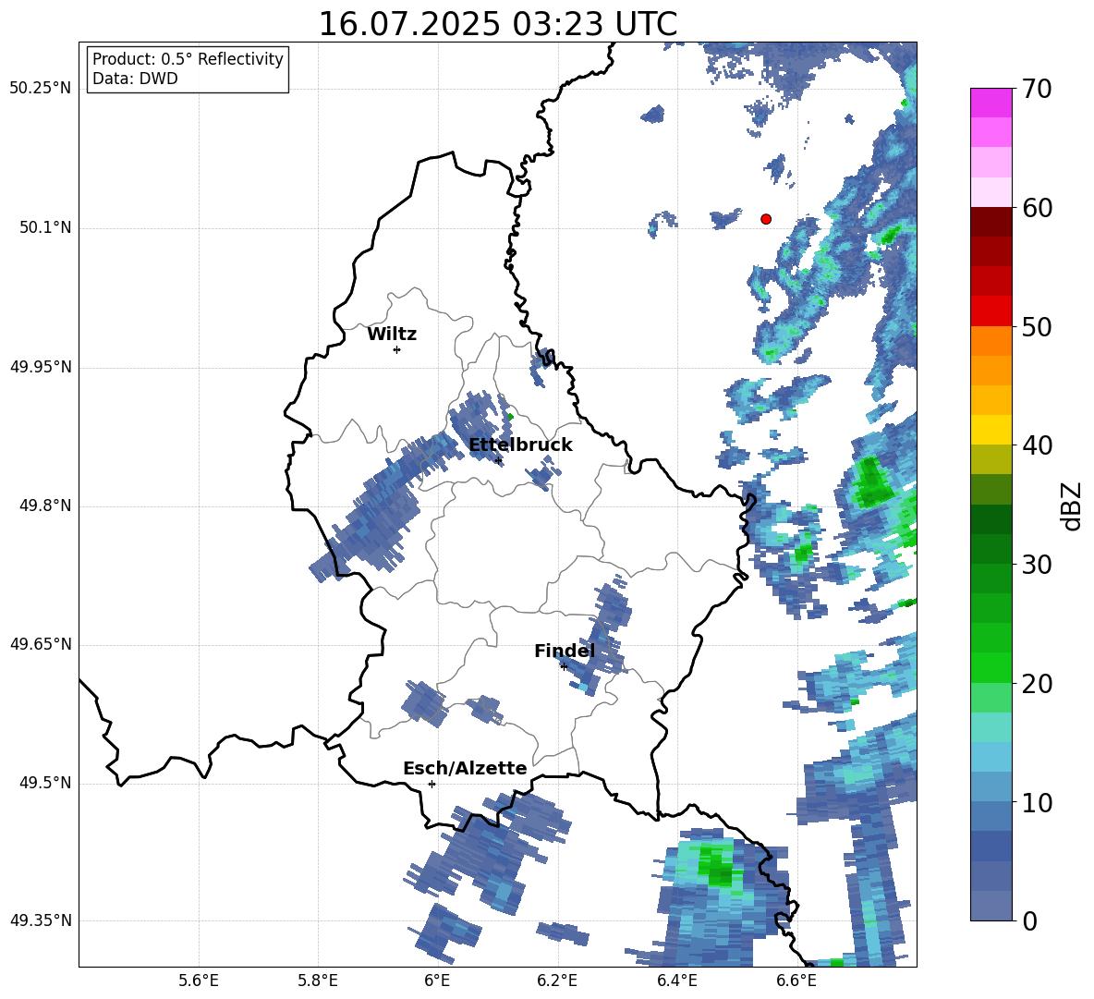Click the 30 value on the colorbar
Screen dimensions: 1094x999
coord(1037,565)
